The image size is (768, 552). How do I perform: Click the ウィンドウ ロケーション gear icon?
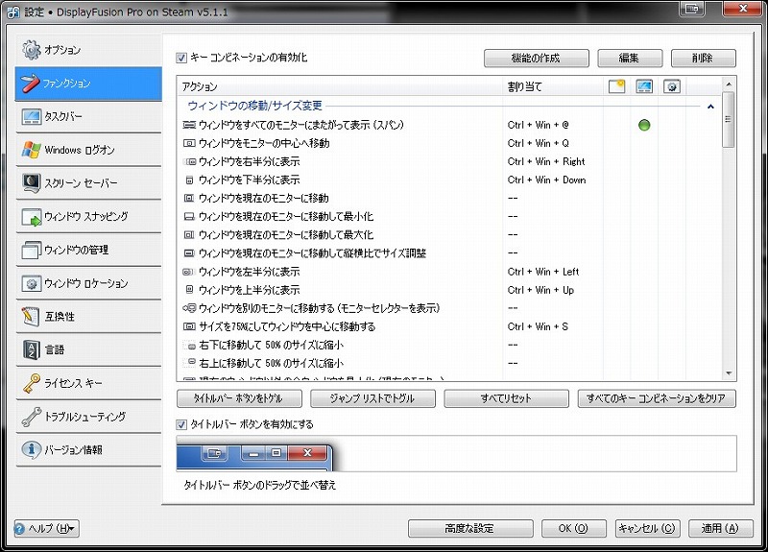[31, 283]
